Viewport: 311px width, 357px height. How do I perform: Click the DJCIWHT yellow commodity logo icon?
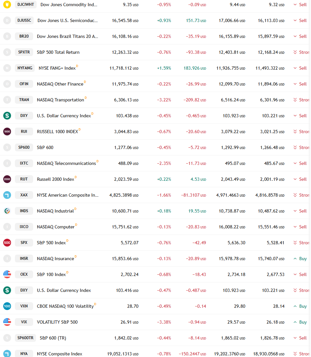click(7, 5)
